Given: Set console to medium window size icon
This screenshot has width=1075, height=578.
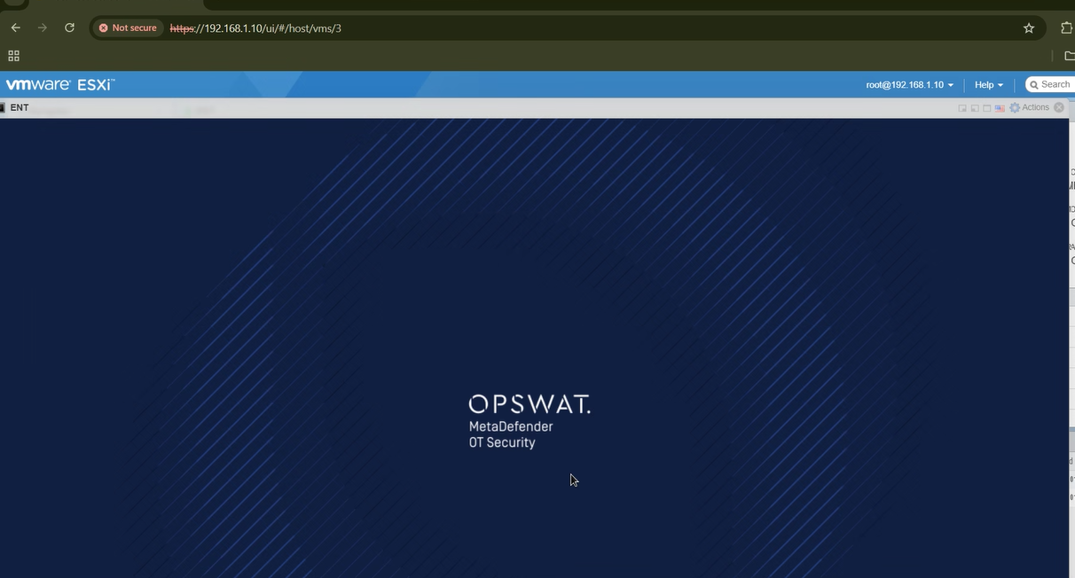Looking at the screenshot, I should click(975, 108).
